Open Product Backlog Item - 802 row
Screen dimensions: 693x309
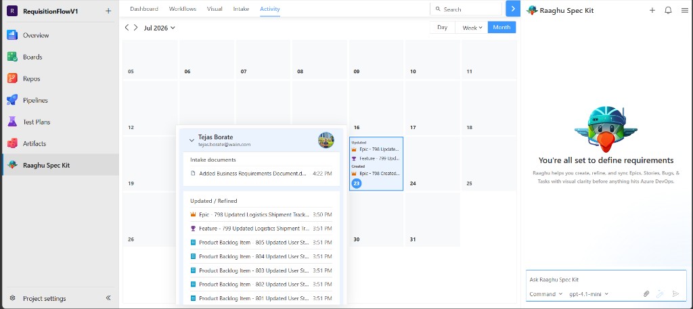click(x=261, y=284)
